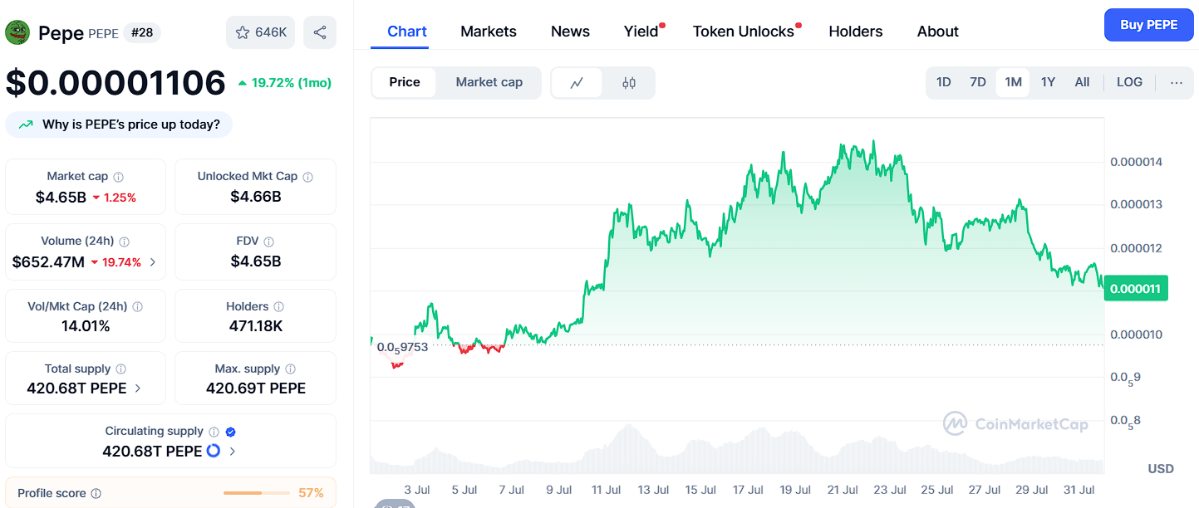1199x508 pixels.
Task: Set chart range to 1M
Action: [1013, 82]
